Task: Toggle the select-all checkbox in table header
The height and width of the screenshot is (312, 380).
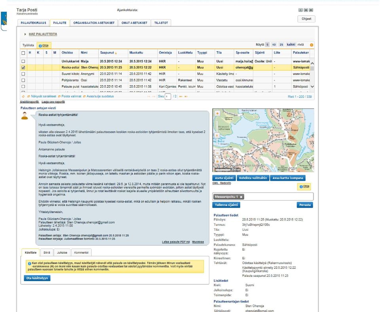Action: click(x=23, y=53)
